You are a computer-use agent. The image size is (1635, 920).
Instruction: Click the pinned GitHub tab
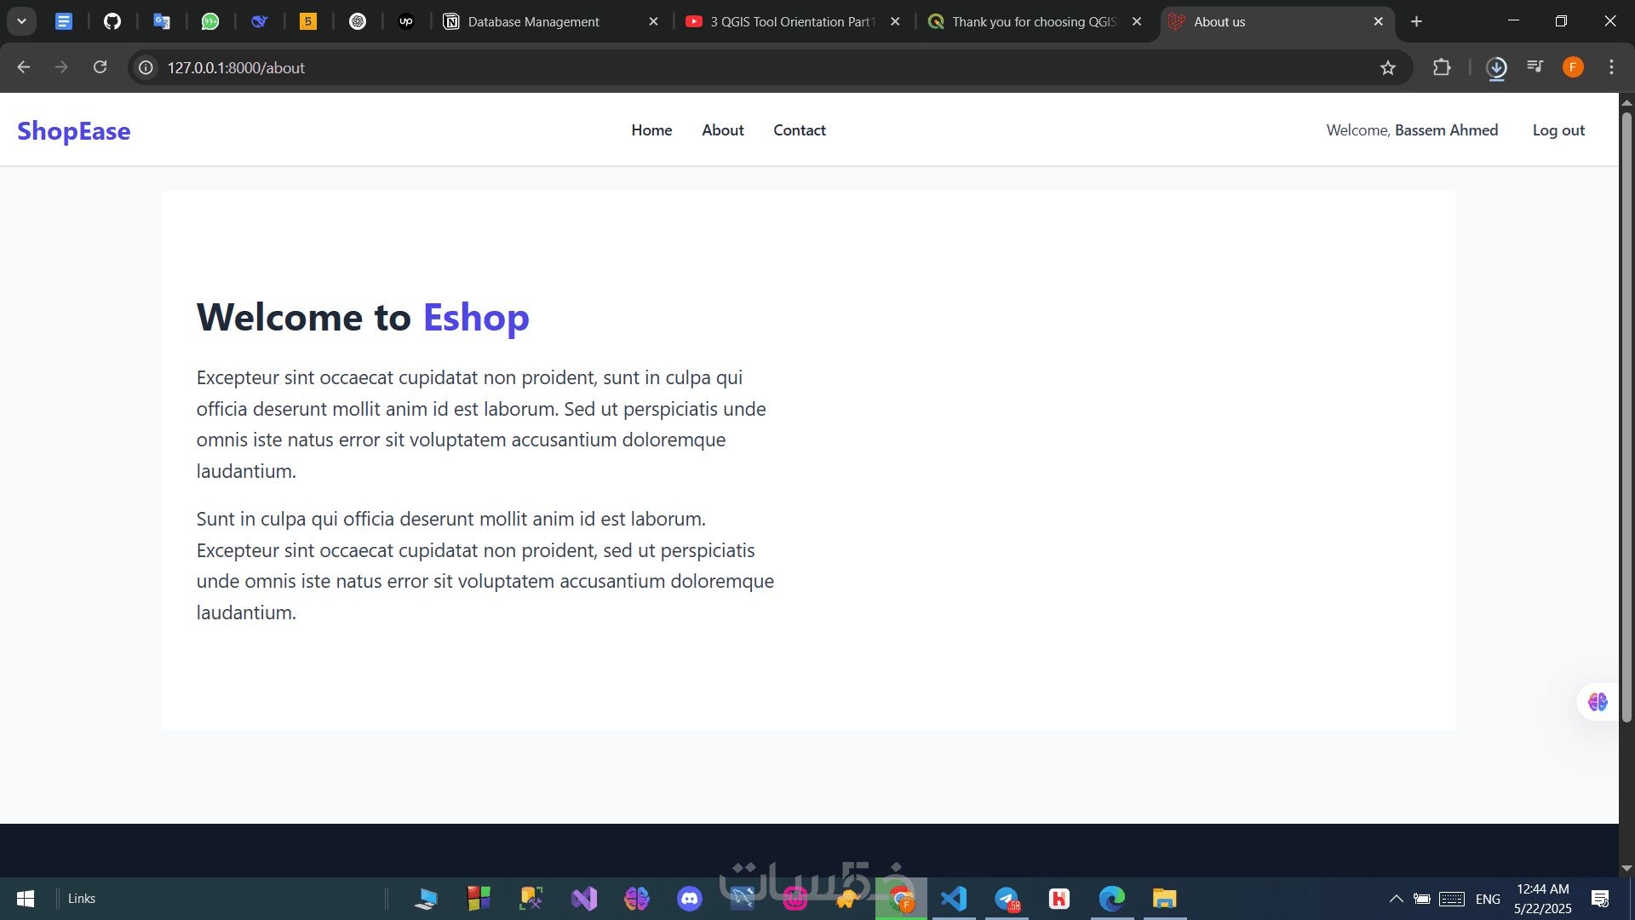[x=112, y=21]
